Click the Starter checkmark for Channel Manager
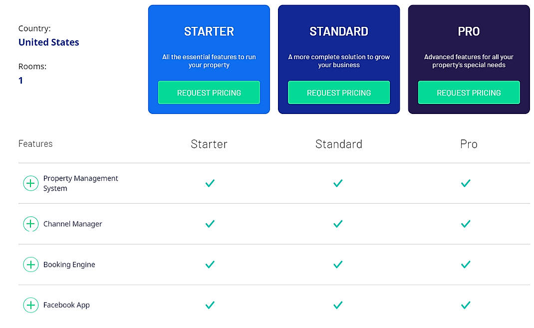This screenshot has width=534, height=328. (210, 224)
